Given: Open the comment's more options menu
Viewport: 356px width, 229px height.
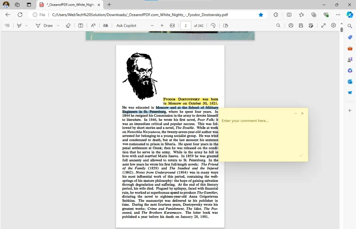Looking at the screenshot, I should 296,113.
